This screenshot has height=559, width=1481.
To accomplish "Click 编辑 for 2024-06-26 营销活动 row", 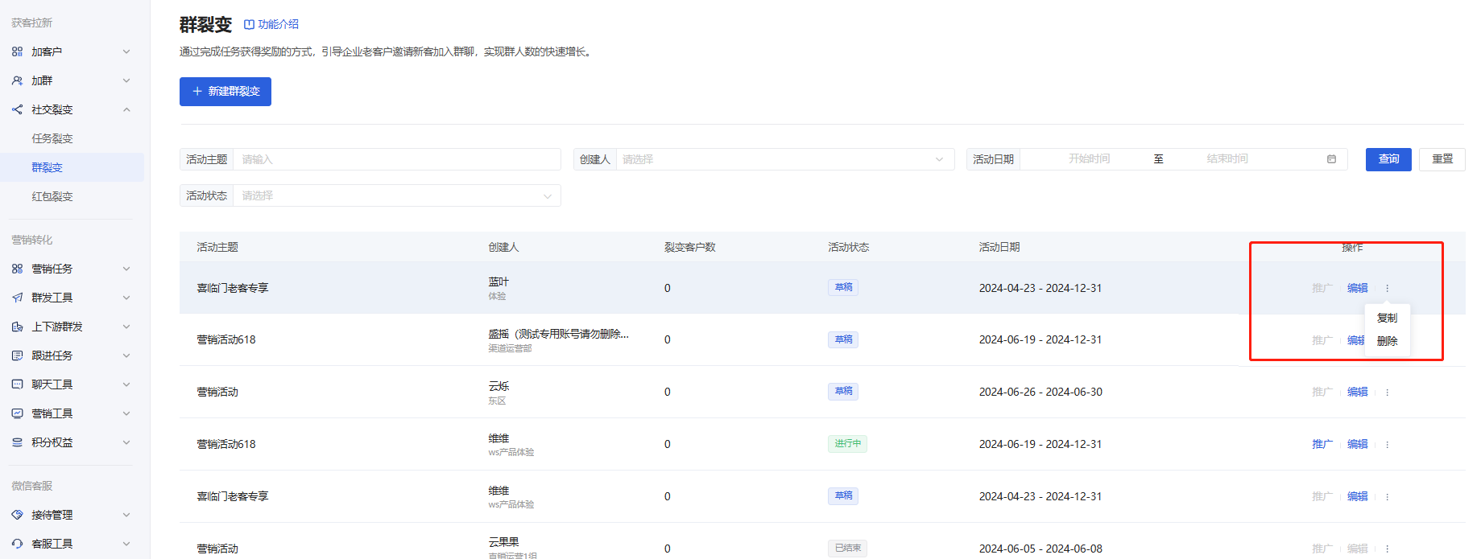I will coord(1358,392).
